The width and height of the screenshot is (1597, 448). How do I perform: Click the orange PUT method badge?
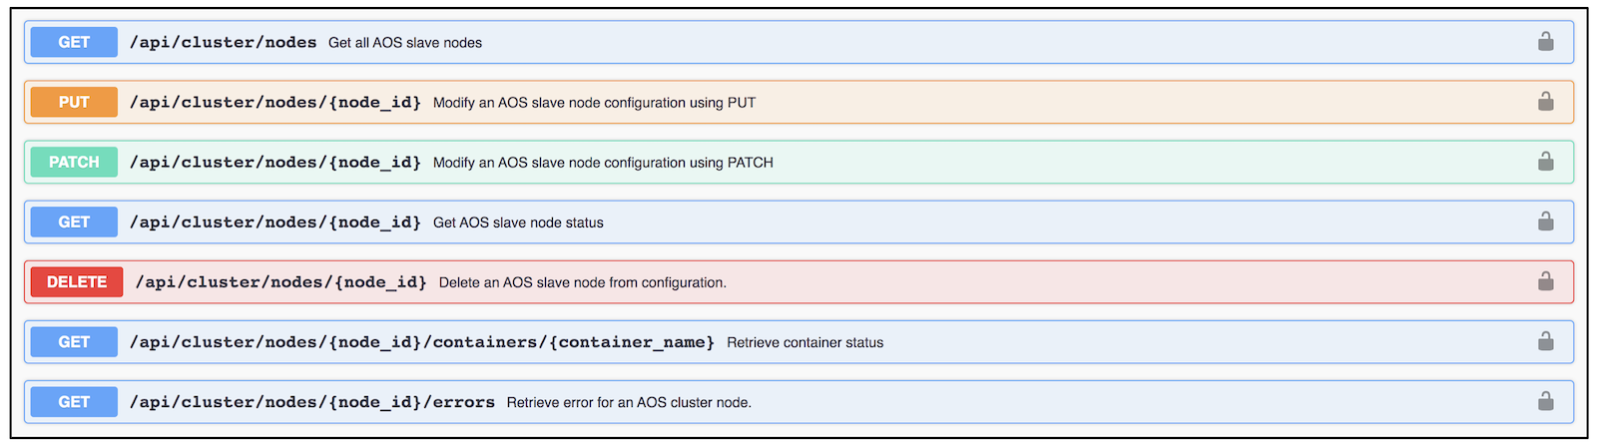pos(74,102)
